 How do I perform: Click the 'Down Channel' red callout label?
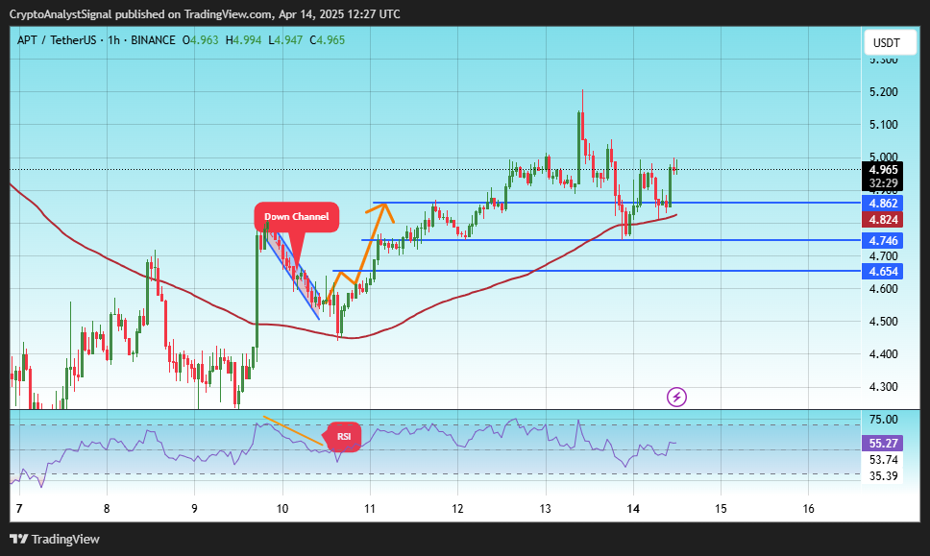pyautogui.click(x=296, y=216)
